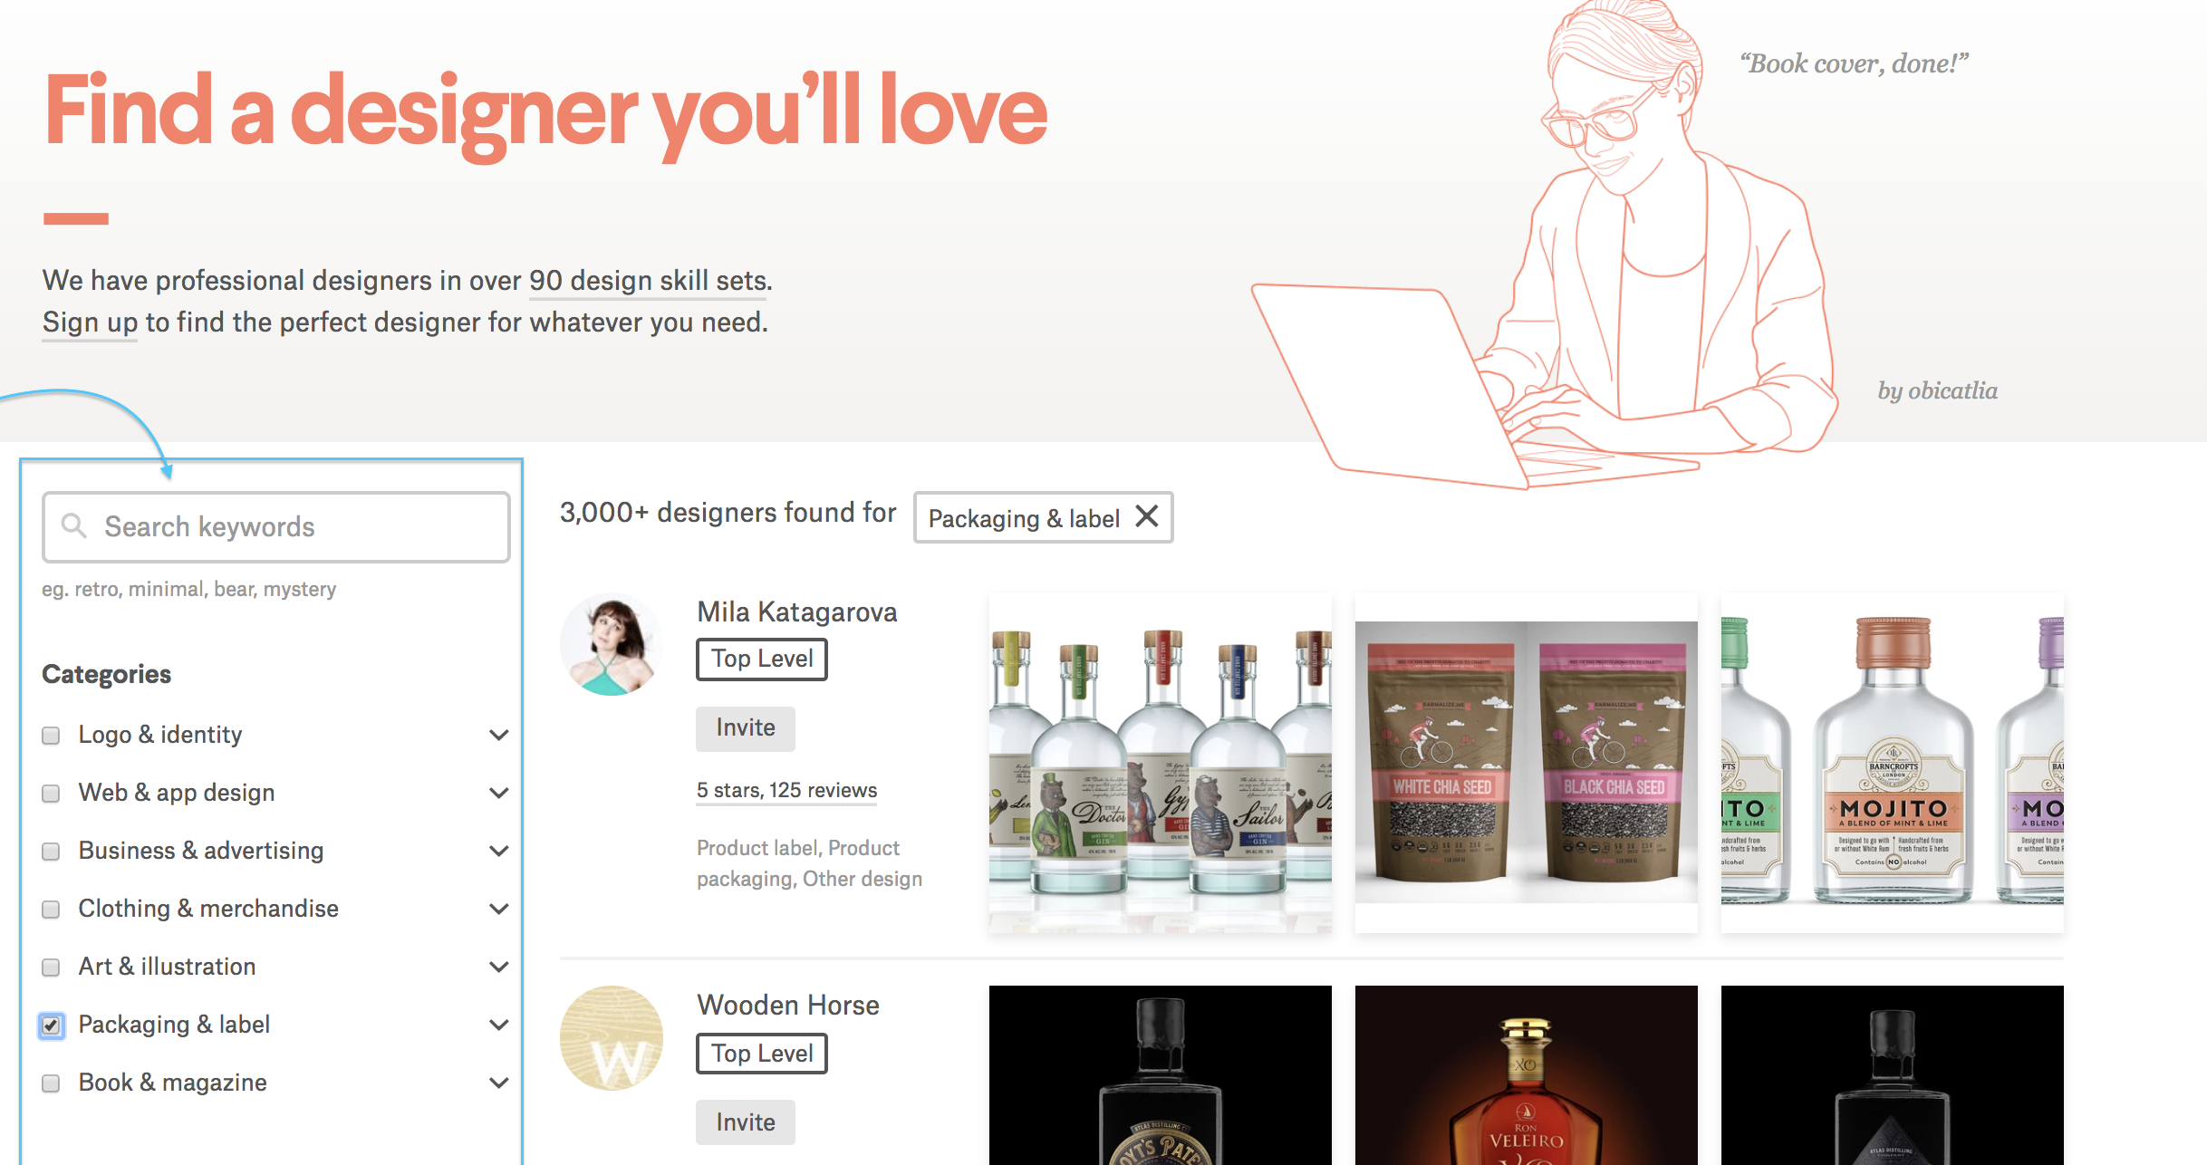Expand Business & advertising subcategories
Image resolution: width=2207 pixels, height=1165 pixels.
click(x=498, y=851)
